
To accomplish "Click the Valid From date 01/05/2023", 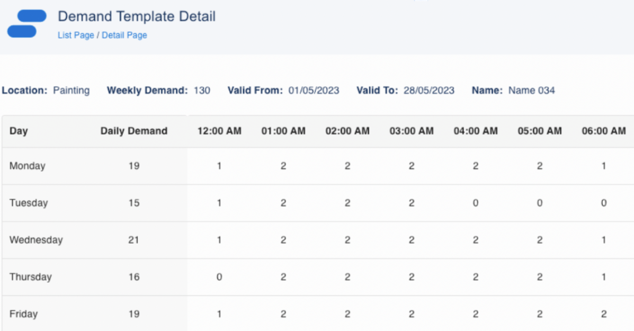I will pos(314,91).
